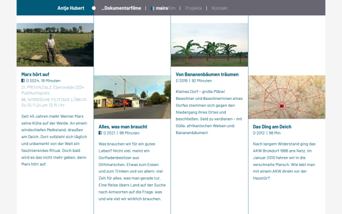The image size is (342, 214).
Task: Open the Marx hört auf film title
Action: [35, 74]
